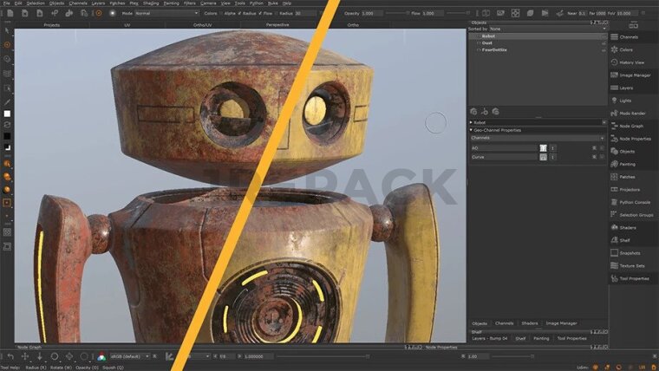The image size is (659, 371).
Task: Click the Ortho/UV view tab
Action: pyautogui.click(x=205, y=25)
